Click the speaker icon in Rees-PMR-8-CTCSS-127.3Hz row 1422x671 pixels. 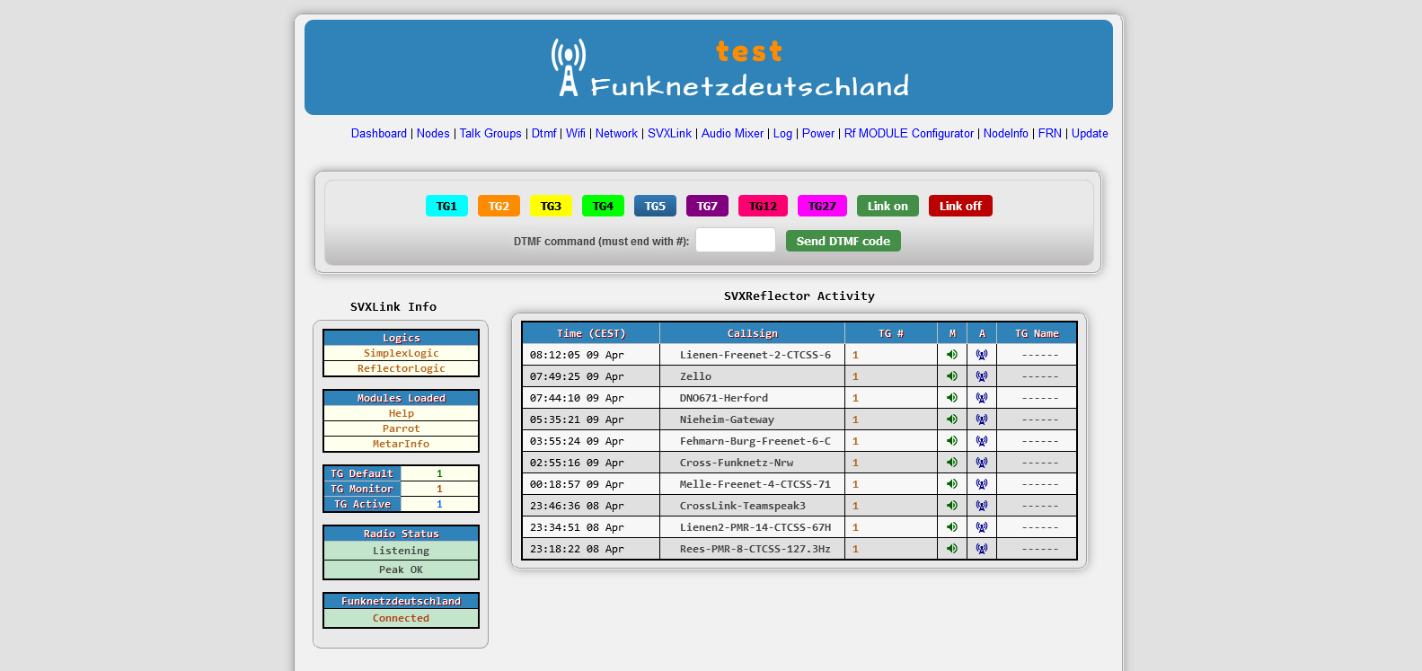coord(952,549)
